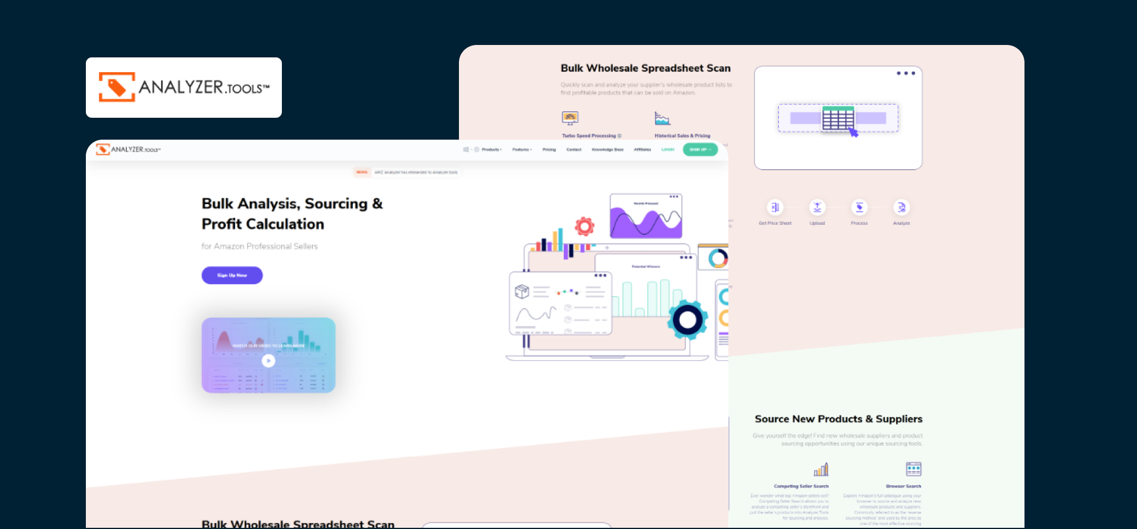Image resolution: width=1137 pixels, height=529 pixels.
Task: Open the Features dropdown menu
Action: coord(522,150)
